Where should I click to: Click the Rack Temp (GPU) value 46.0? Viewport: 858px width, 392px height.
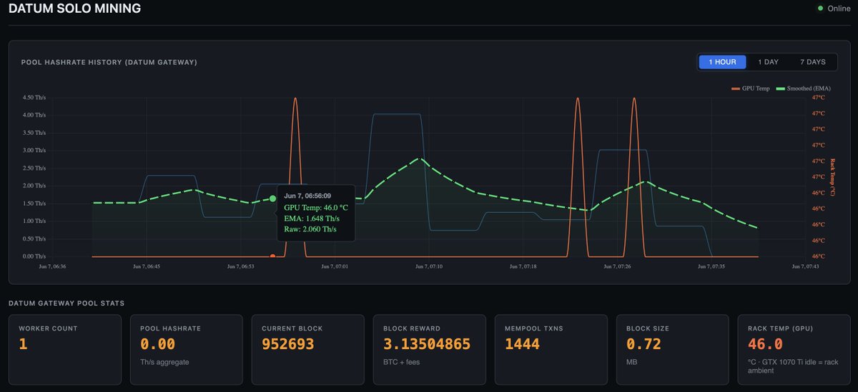pyautogui.click(x=765, y=345)
